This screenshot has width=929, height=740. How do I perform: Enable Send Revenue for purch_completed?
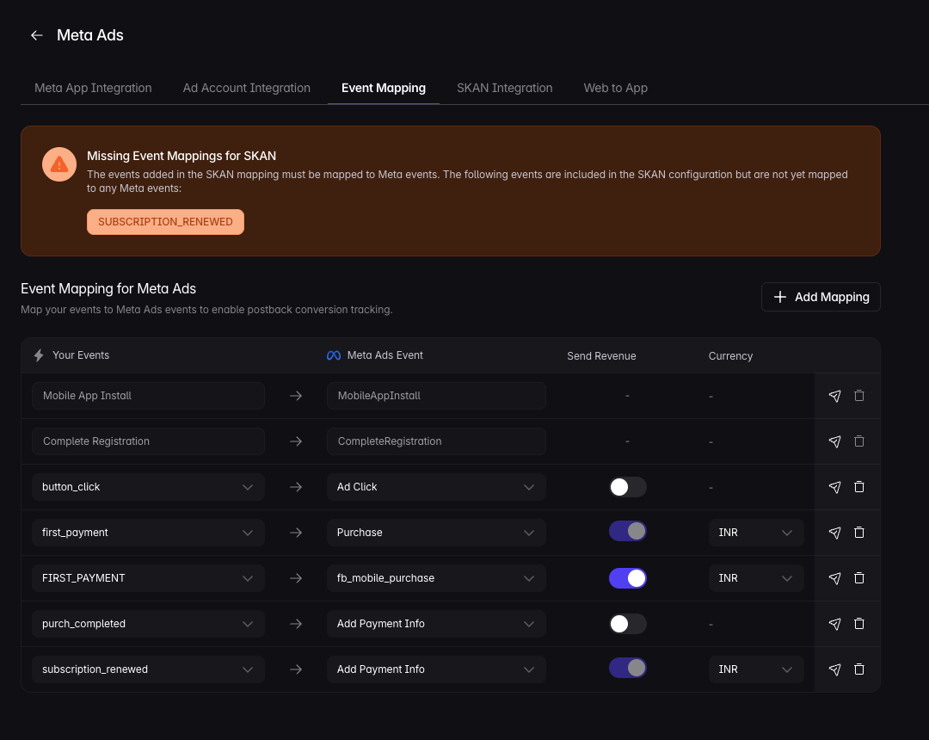(627, 624)
